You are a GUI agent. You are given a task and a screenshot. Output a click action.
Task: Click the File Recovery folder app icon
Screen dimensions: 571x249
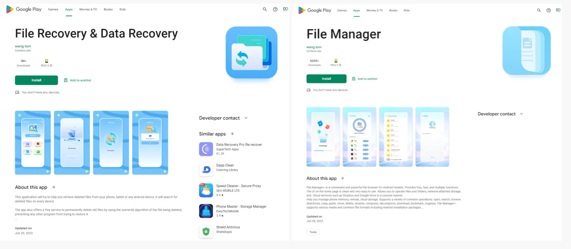[x=251, y=53]
